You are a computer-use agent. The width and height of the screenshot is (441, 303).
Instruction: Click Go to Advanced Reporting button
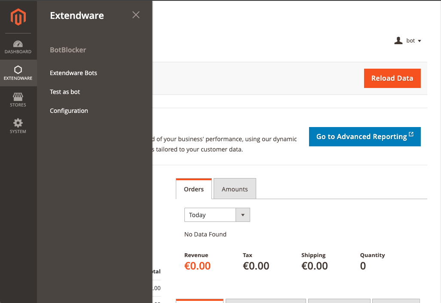(x=365, y=137)
